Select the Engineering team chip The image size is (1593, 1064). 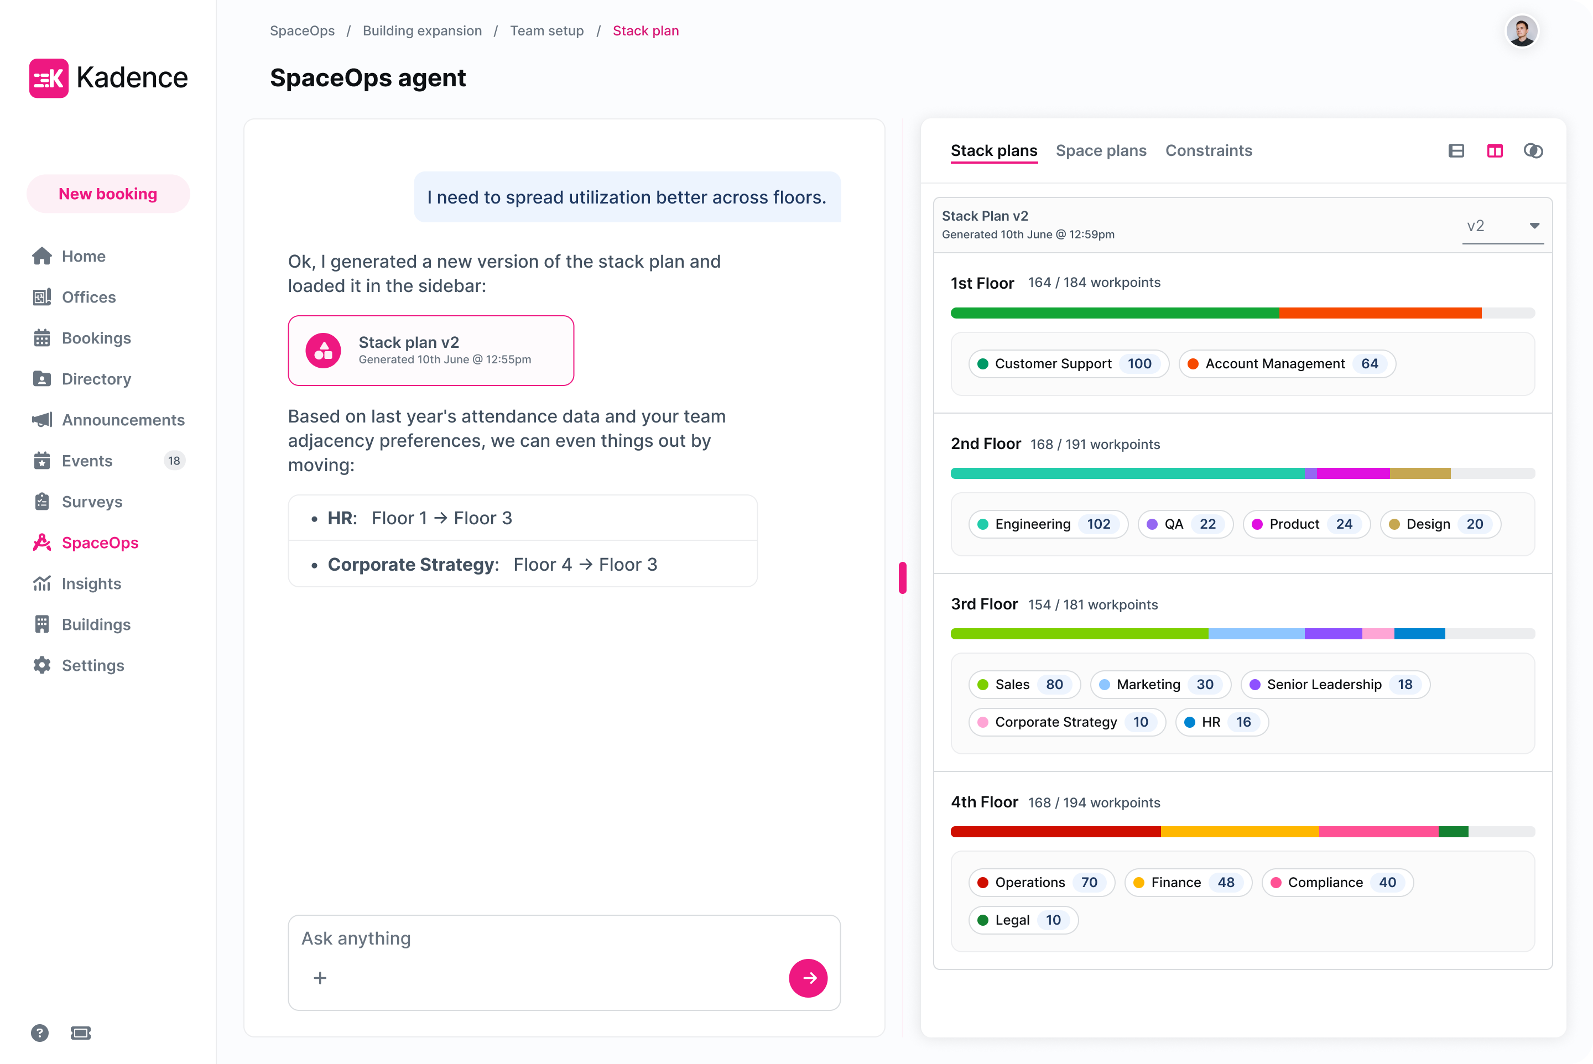coord(1047,524)
